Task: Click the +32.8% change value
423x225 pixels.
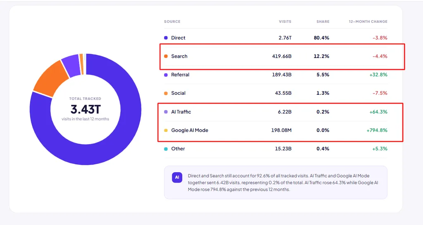Action: (x=378, y=75)
